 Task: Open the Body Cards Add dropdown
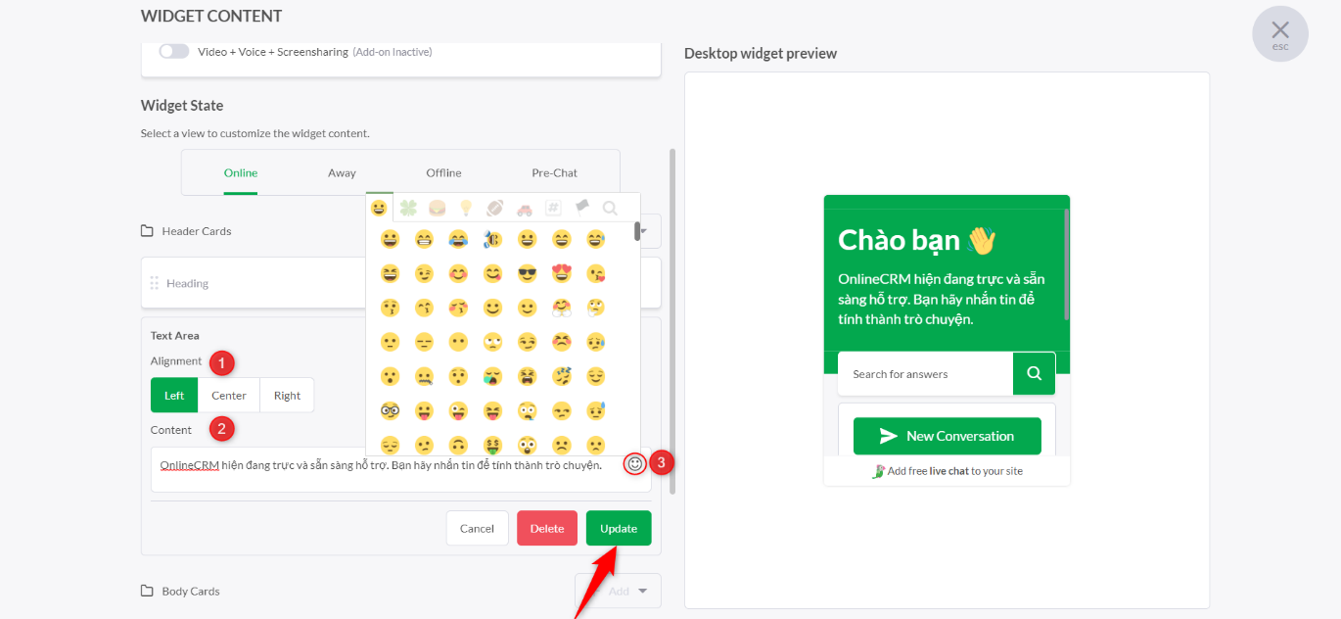[618, 591]
